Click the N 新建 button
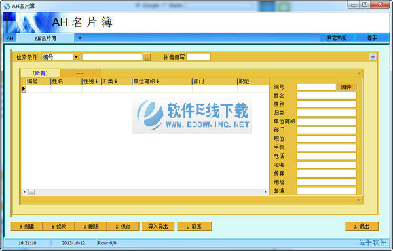The height and width of the screenshot is (251, 393). point(27,227)
